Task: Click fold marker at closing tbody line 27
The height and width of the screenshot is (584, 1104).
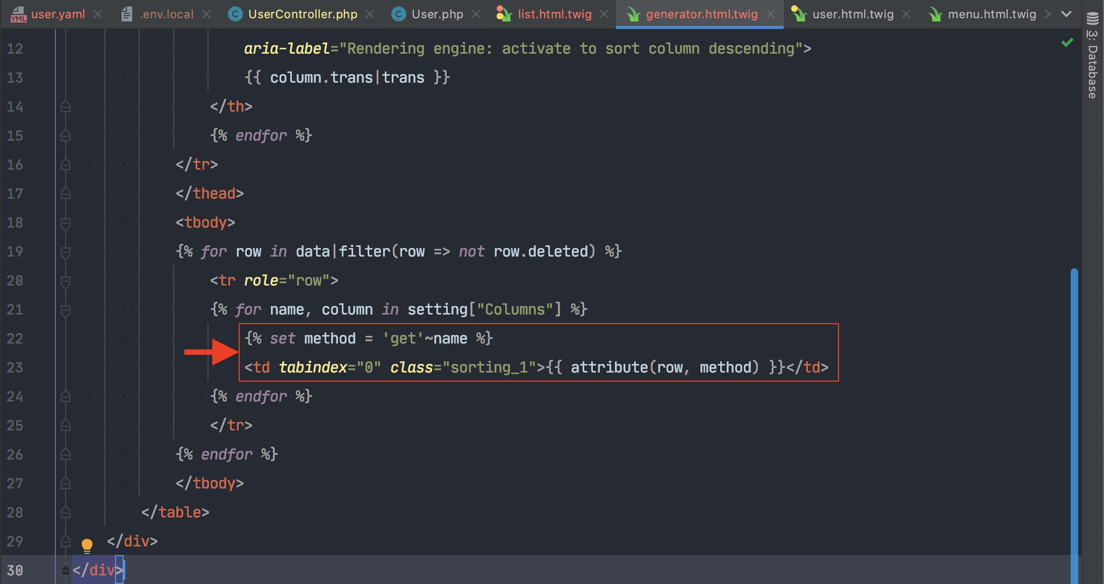Action: pos(66,484)
